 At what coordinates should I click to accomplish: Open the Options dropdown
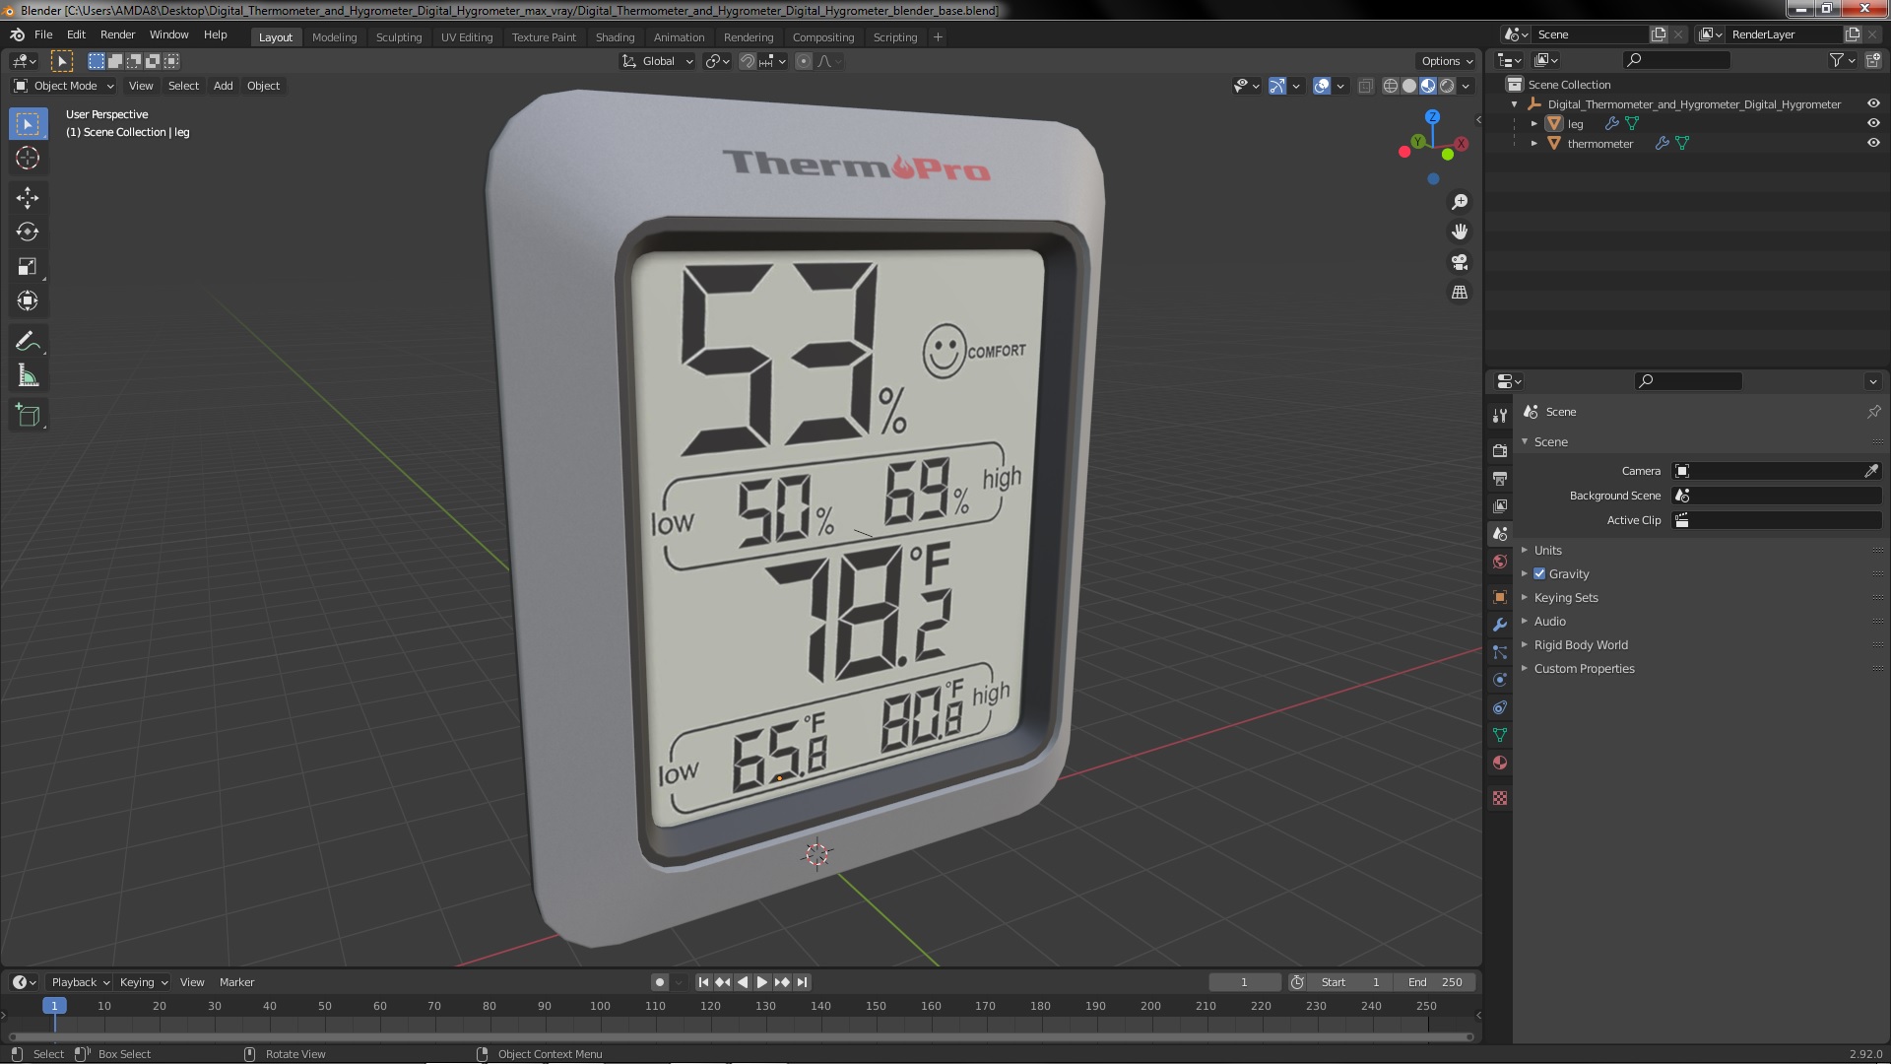click(x=1447, y=61)
